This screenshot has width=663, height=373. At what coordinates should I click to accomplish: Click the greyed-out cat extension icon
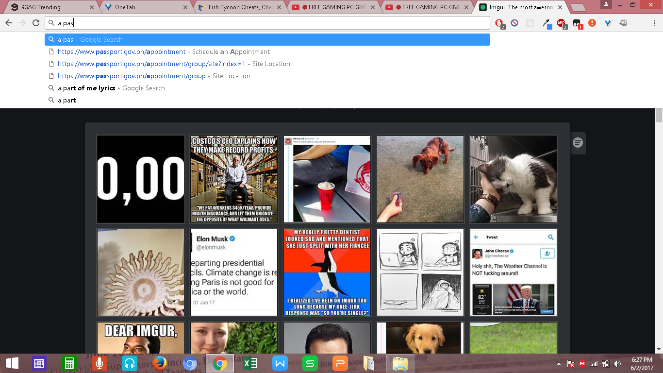pos(530,23)
